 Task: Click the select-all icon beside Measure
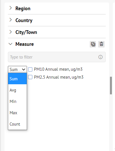click(93, 44)
